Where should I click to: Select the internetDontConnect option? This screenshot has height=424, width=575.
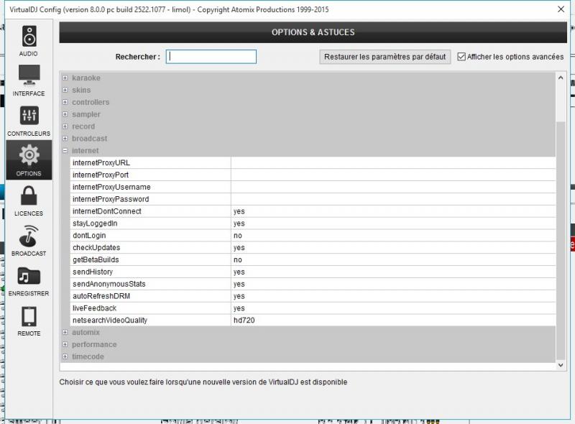[313, 211]
